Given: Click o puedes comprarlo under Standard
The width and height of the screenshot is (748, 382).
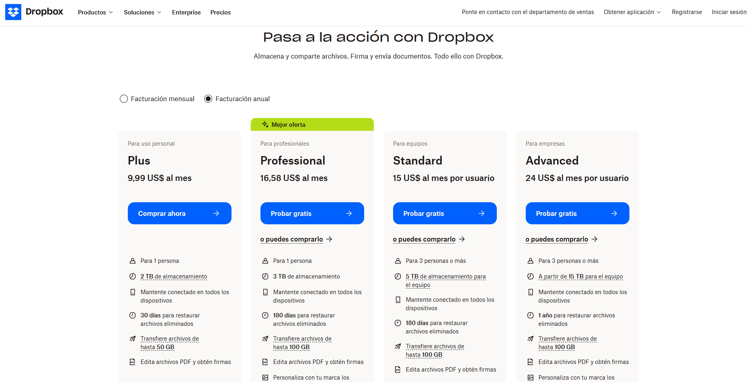Looking at the screenshot, I should pyautogui.click(x=424, y=239).
